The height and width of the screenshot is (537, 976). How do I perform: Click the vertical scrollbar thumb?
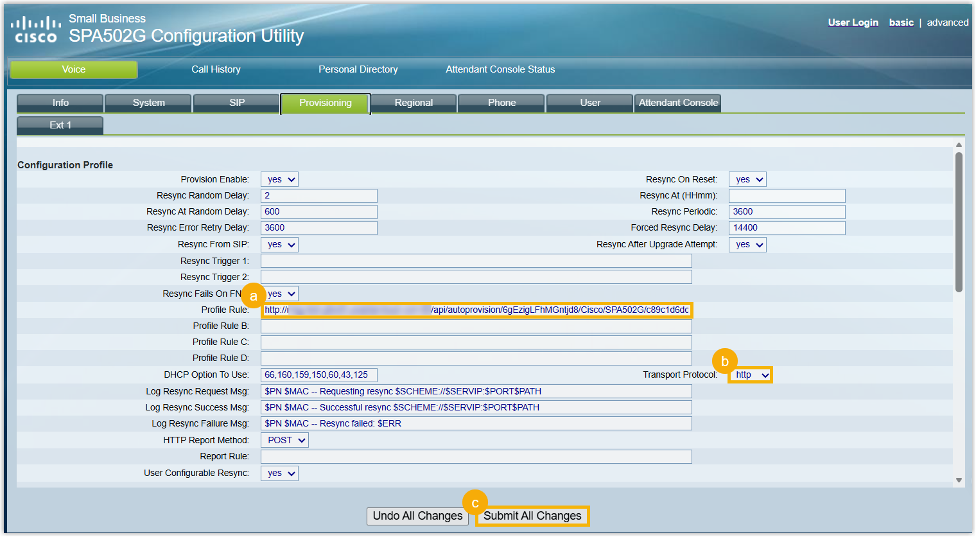[x=959, y=222]
